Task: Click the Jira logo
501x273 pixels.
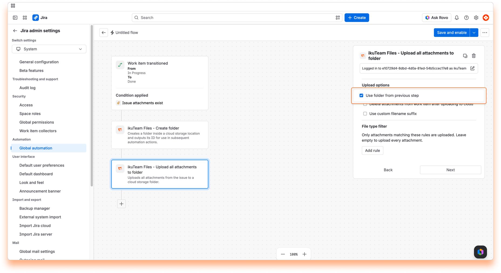Action: [x=40, y=17]
